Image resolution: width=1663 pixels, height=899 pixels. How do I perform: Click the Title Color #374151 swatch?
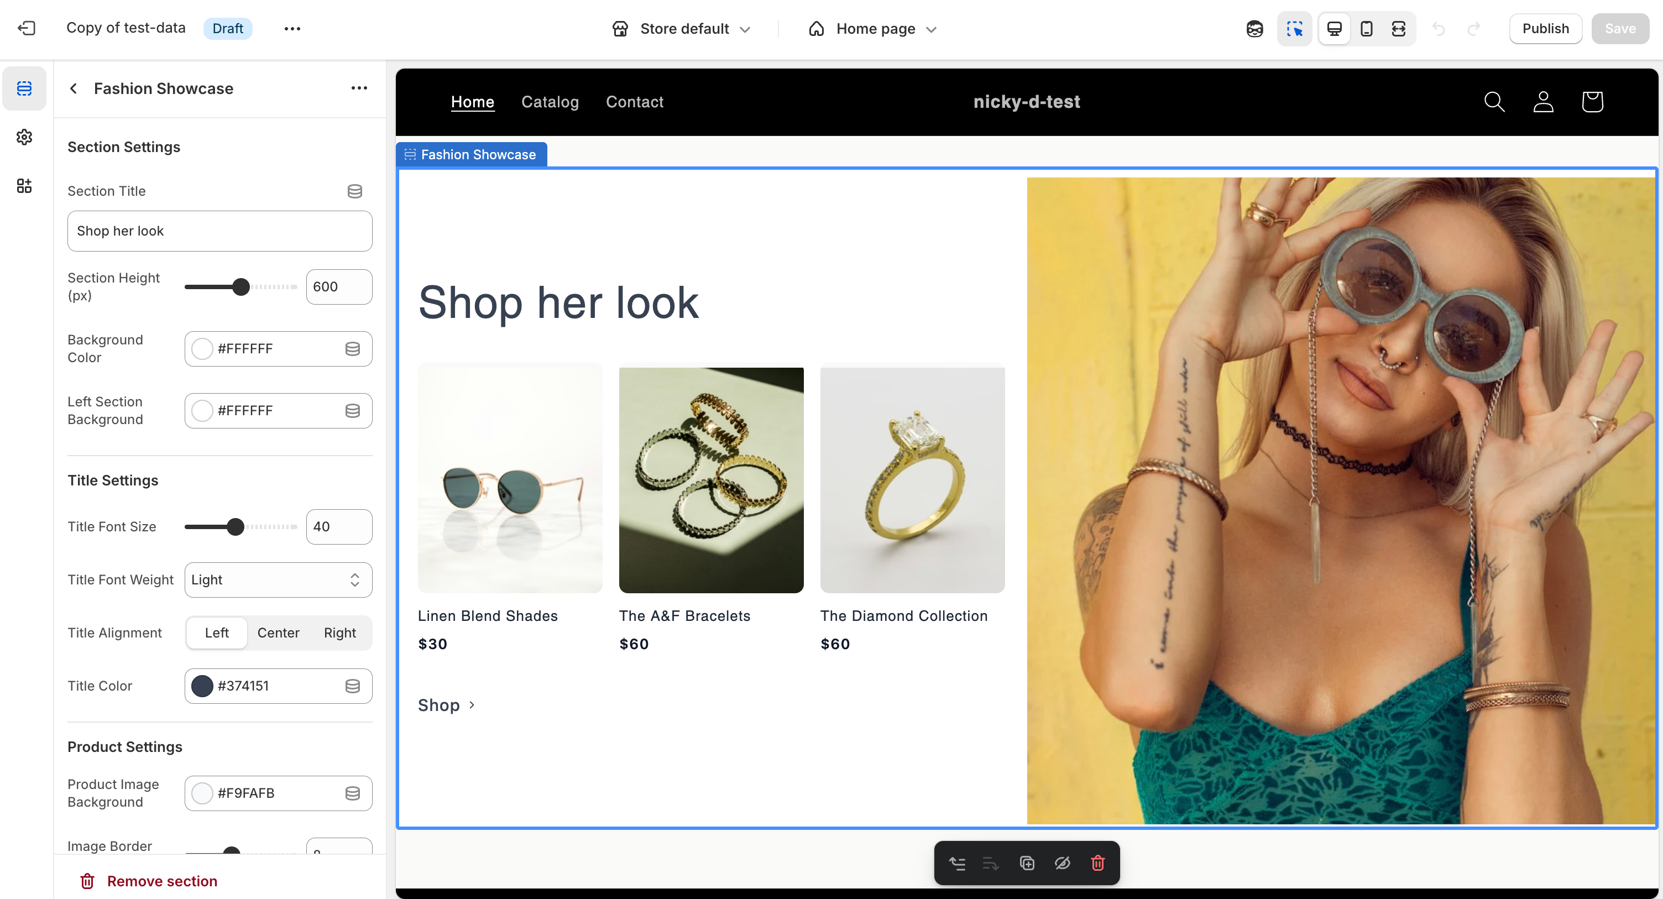(x=203, y=686)
